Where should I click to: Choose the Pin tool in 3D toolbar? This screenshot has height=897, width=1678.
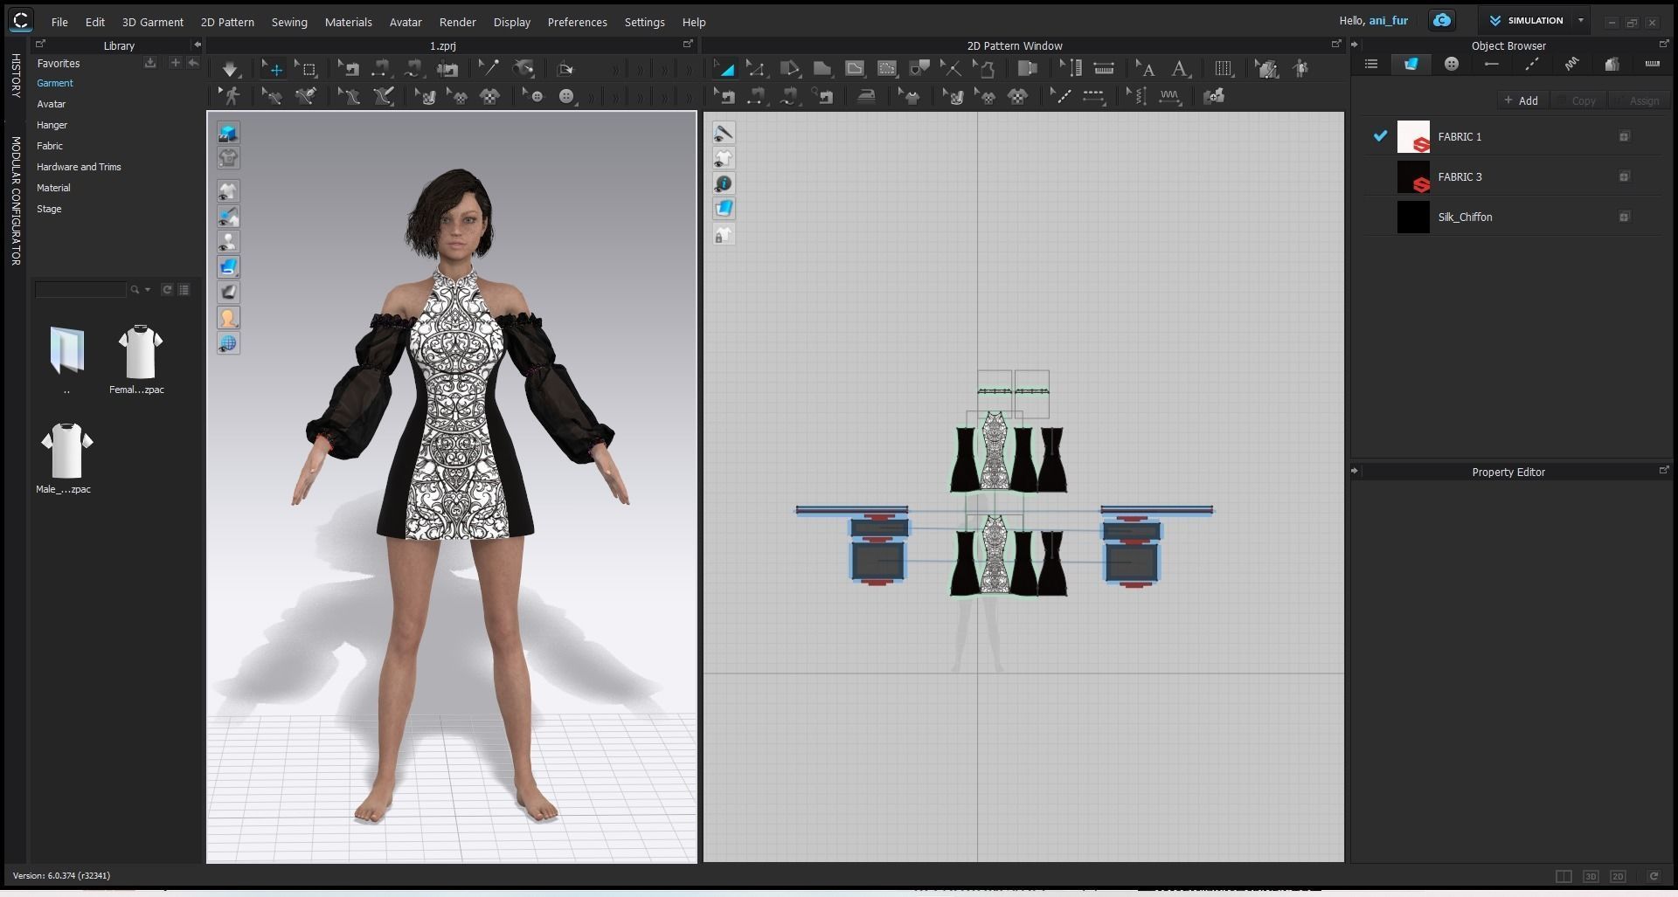coord(489,69)
